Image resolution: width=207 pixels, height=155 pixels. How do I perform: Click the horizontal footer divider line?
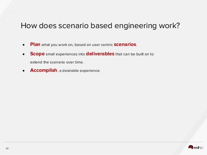104,142
